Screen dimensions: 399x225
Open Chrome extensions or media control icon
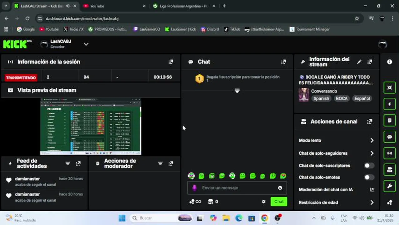(371, 18)
